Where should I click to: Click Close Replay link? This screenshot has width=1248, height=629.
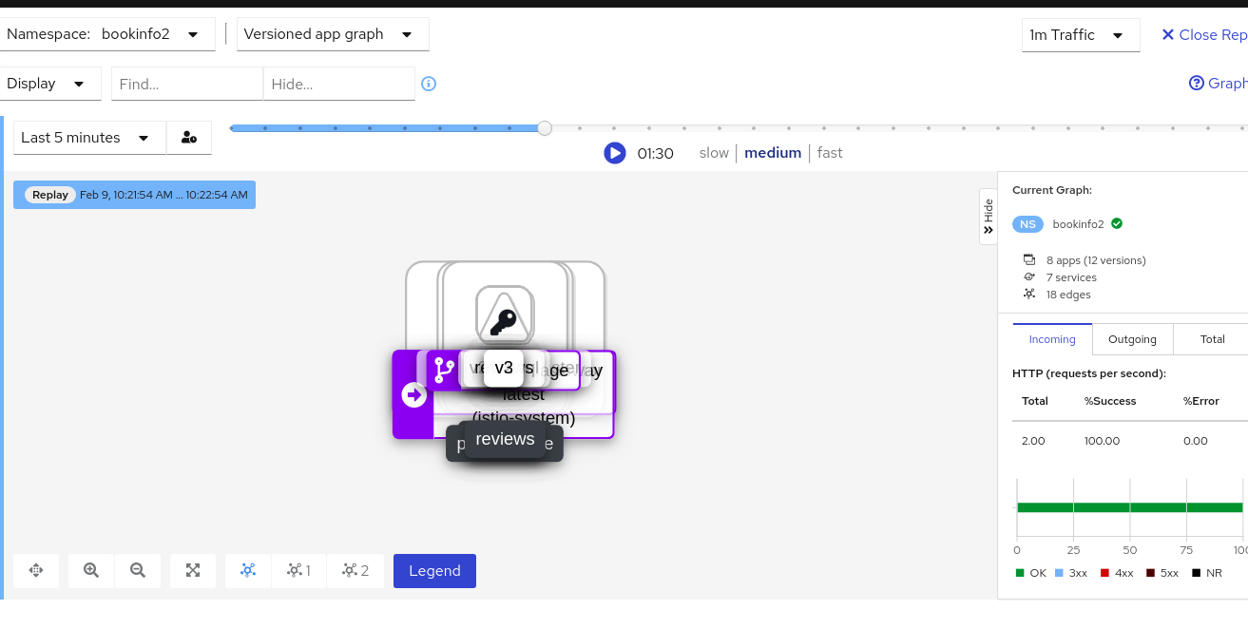point(1204,35)
